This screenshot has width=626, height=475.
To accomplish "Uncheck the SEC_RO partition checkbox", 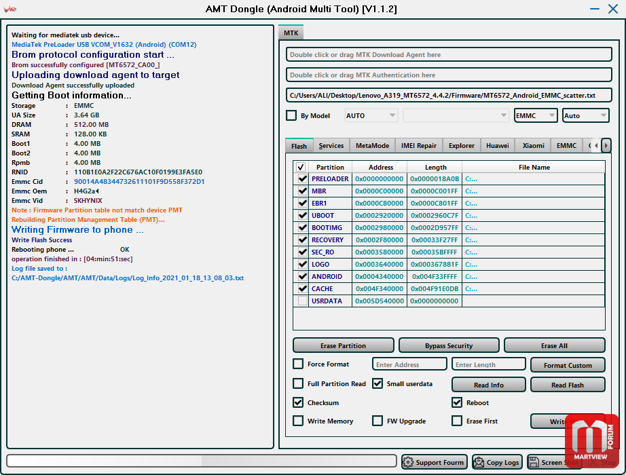I will click(x=303, y=252).
